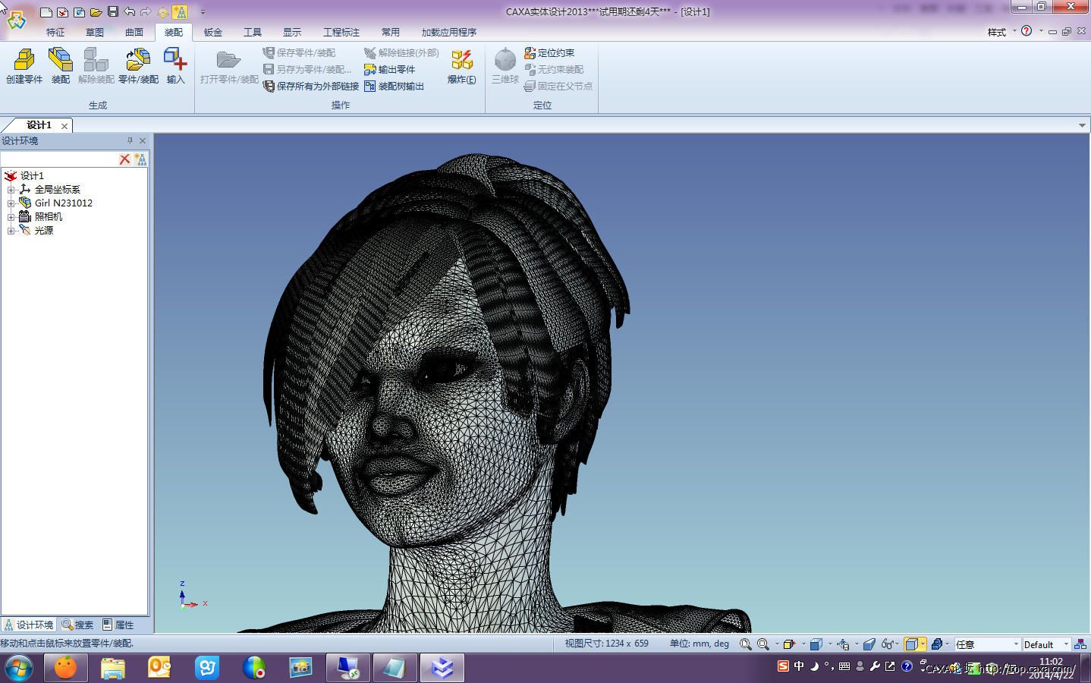
Task: Switch to the 钣金 ribbon tab
Action: (213, 32)
